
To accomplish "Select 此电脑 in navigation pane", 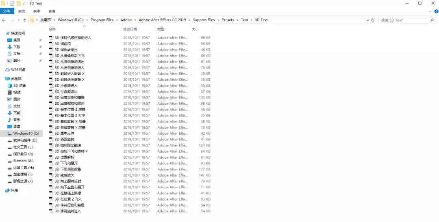I will (x=16, y=79).
